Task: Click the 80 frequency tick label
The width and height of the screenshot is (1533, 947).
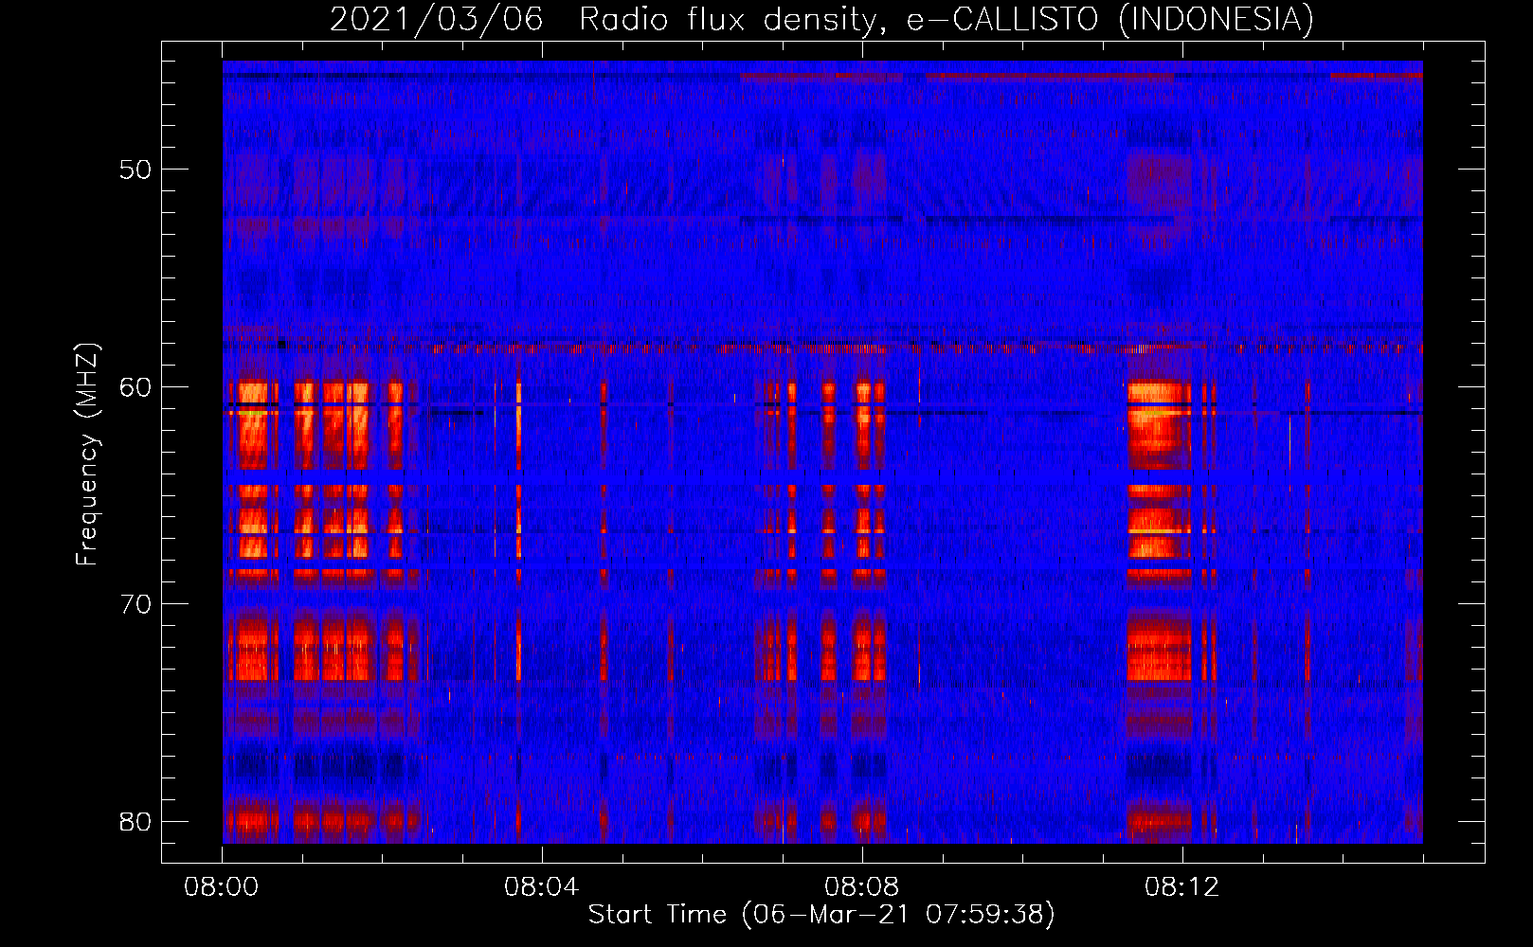Action: 136,821
